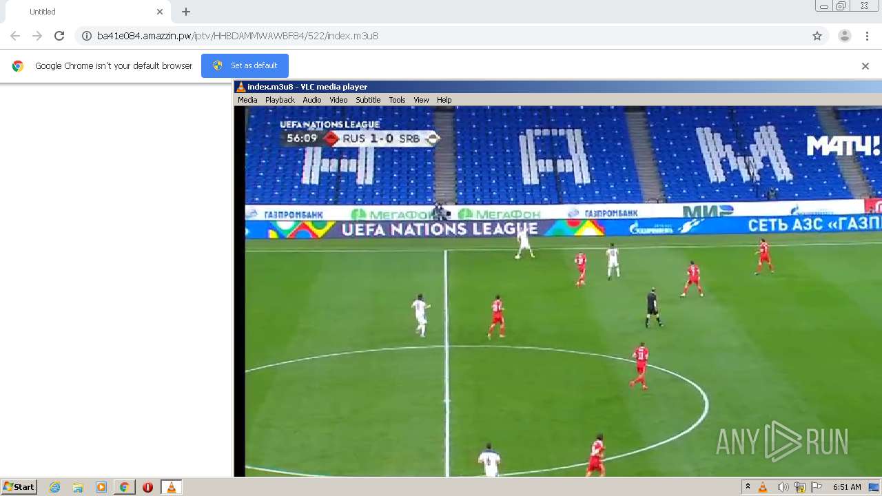Open the VLC Tools menu

click(x=397, y=100)
